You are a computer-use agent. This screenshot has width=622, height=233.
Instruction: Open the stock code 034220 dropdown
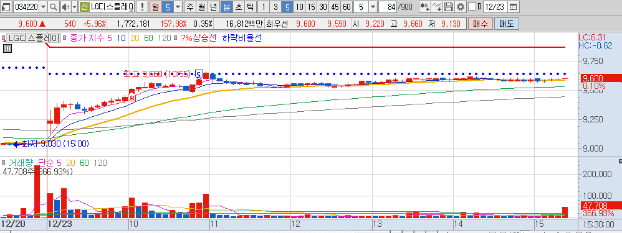[43, 6]
